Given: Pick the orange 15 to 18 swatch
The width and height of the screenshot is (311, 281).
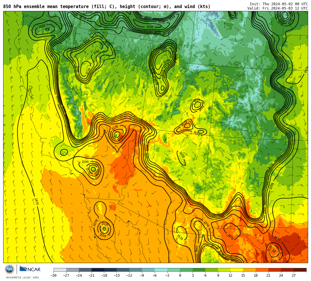Looking at the screenshot, I should click(x=249, y=270).
